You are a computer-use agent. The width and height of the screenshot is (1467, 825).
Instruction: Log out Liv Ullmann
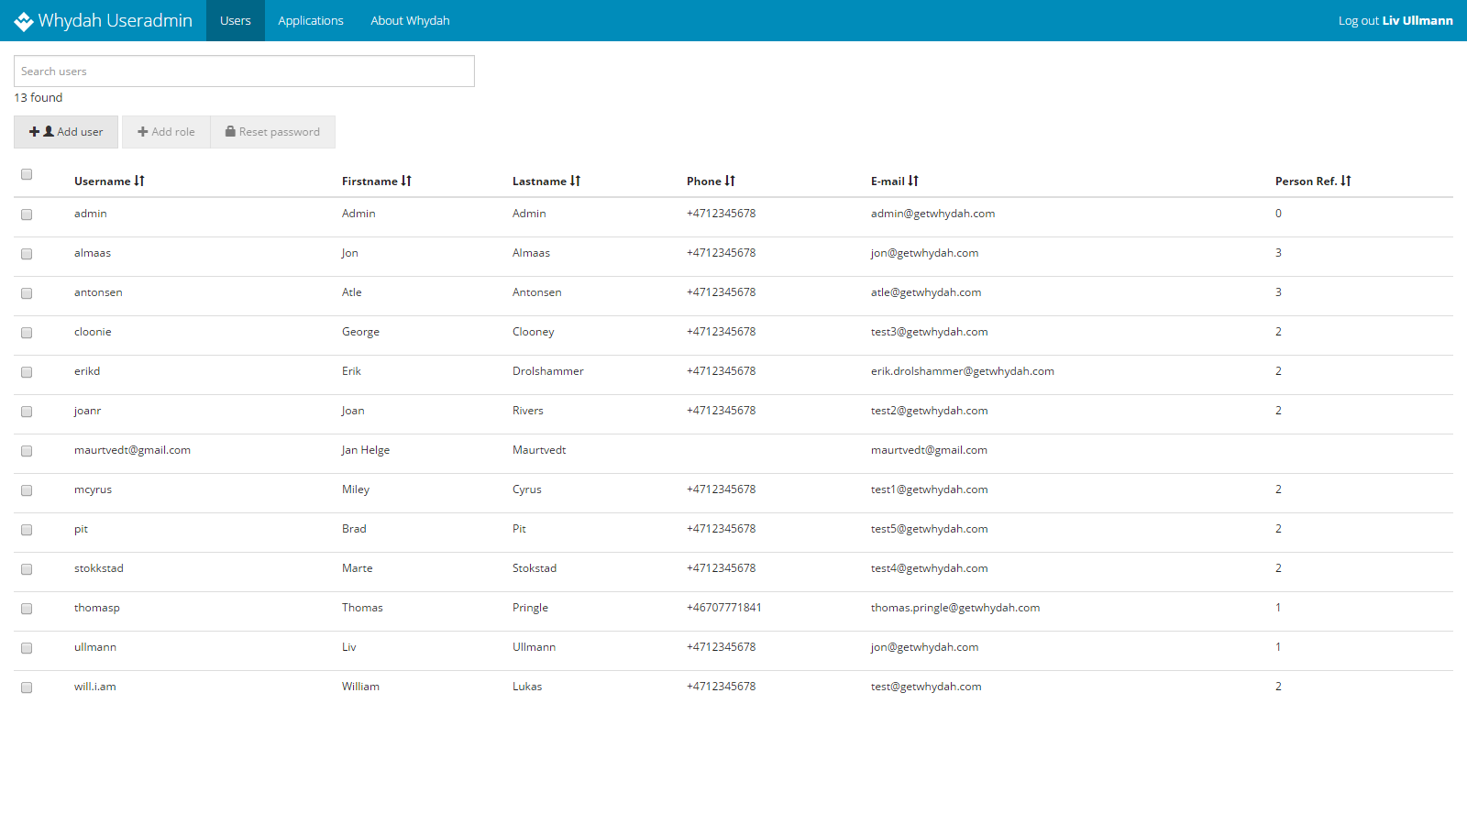pyautogui.click(x=1395, y=20)
